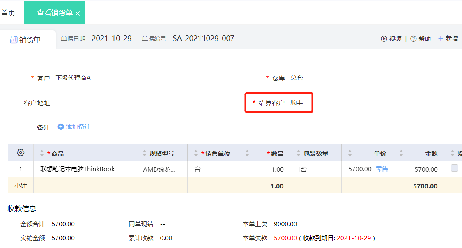Screen dimensions: 462x248
Task: Sort by 商品 column arrows
Action: click(x=42, y=153)
